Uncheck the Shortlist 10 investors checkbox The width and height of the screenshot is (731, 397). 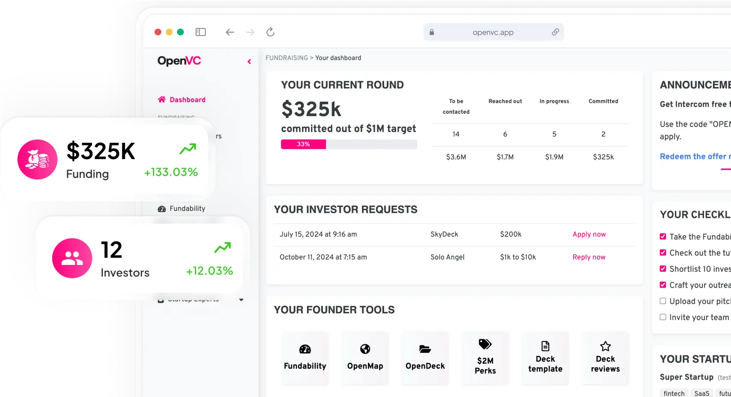(663, 269)
